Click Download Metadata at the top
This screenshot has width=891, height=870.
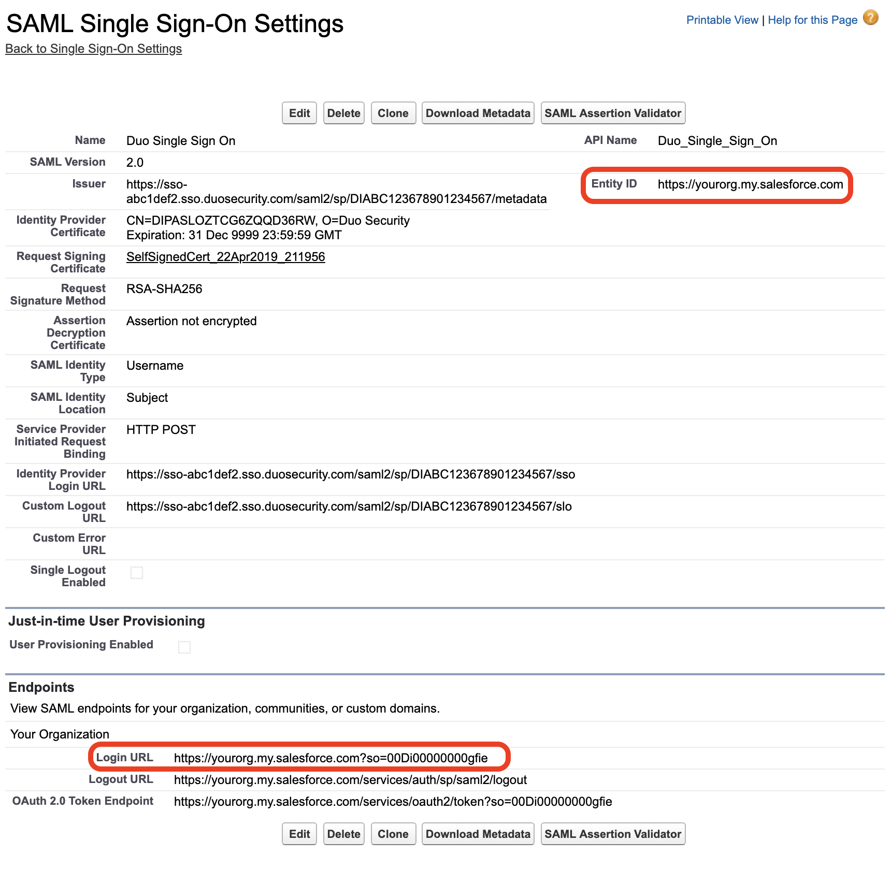pyautogui.click(x=478, y=113)
